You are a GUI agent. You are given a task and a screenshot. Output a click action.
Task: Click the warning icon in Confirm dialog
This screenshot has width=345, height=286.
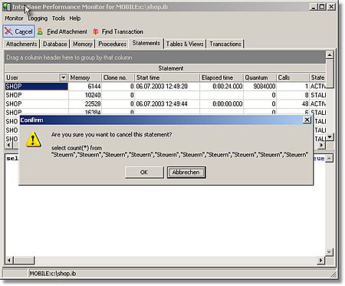pyautogui.click(x=33, y=140)
